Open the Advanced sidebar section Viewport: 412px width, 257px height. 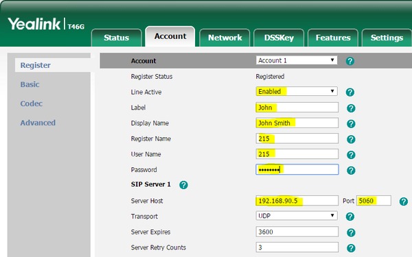coord(38,123)
